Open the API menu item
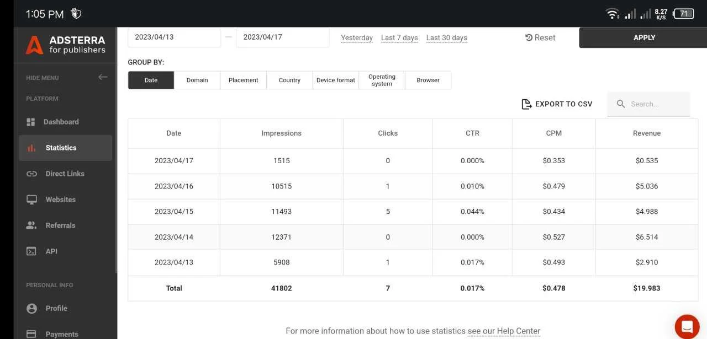Image resolution: width=707 pixels, height=339 pixels. (x=65, y=251)
